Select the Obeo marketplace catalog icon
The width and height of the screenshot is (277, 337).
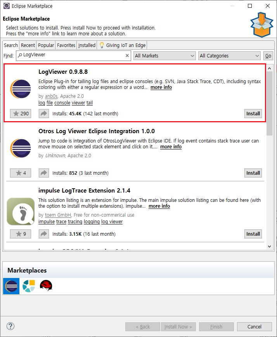[29, 286]
